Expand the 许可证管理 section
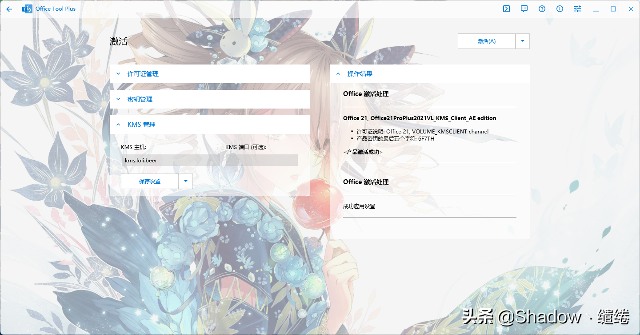This screenshot has height=335, width=640. click(210, 74)
